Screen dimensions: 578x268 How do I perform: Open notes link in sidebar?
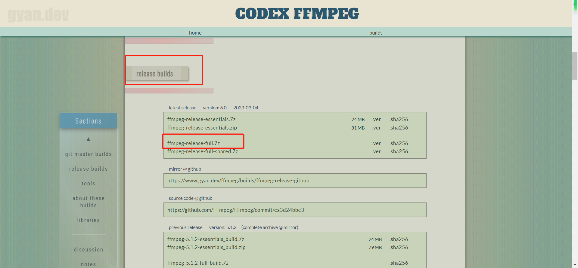(89, 264)
